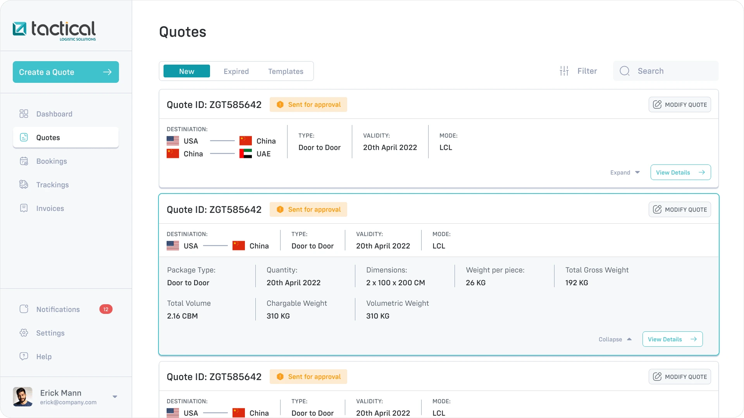Click the Tactical logo
This screenshot has width=744, height=418.
(x=54, y=30)
